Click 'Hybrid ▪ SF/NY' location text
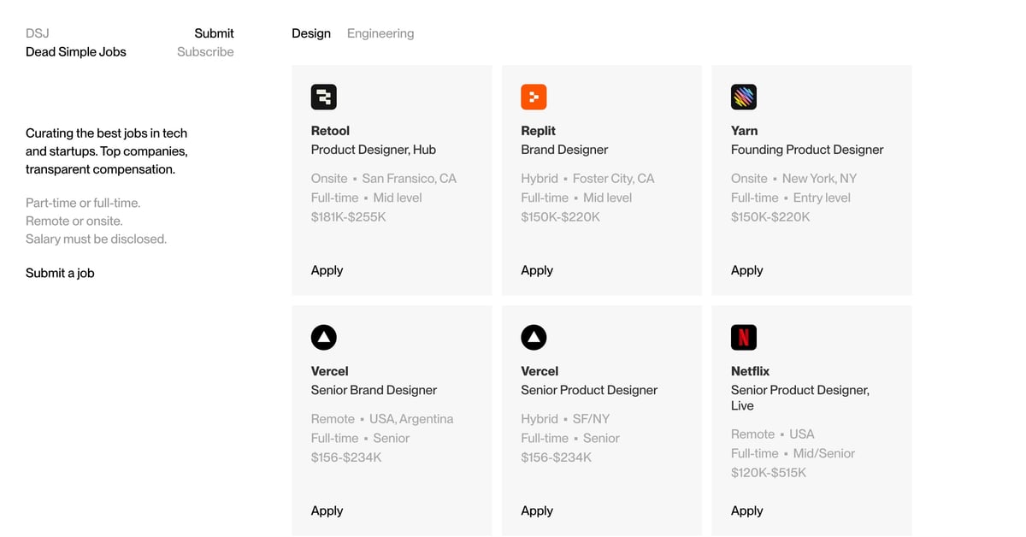 point(565,419)
